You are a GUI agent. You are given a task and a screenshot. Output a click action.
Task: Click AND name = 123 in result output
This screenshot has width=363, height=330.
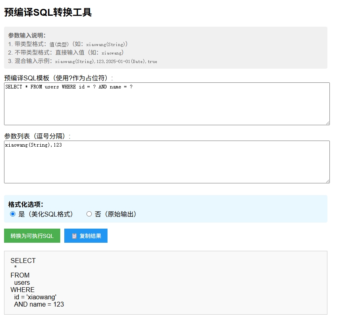[x=39, y=304]
